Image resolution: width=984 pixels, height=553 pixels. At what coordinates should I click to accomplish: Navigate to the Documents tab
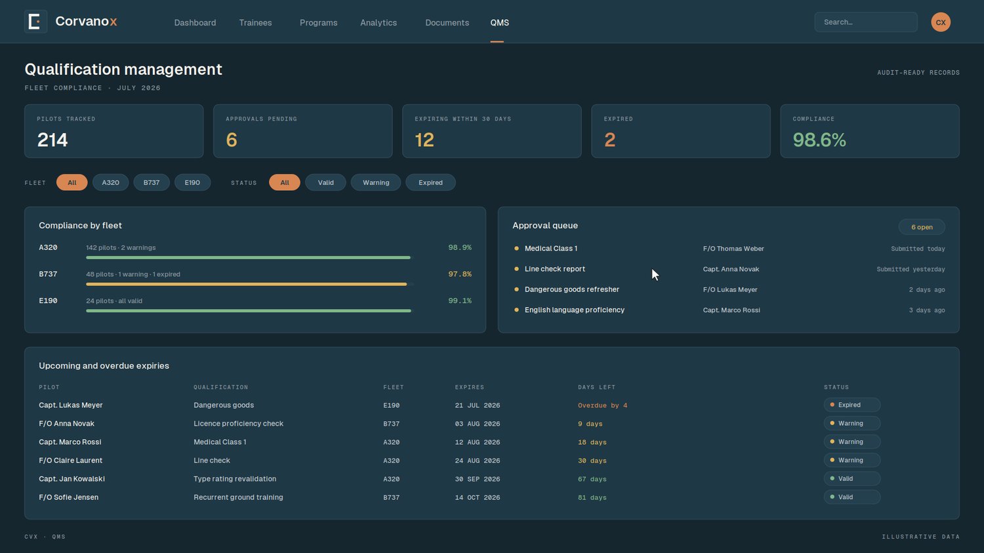[447, 22]
